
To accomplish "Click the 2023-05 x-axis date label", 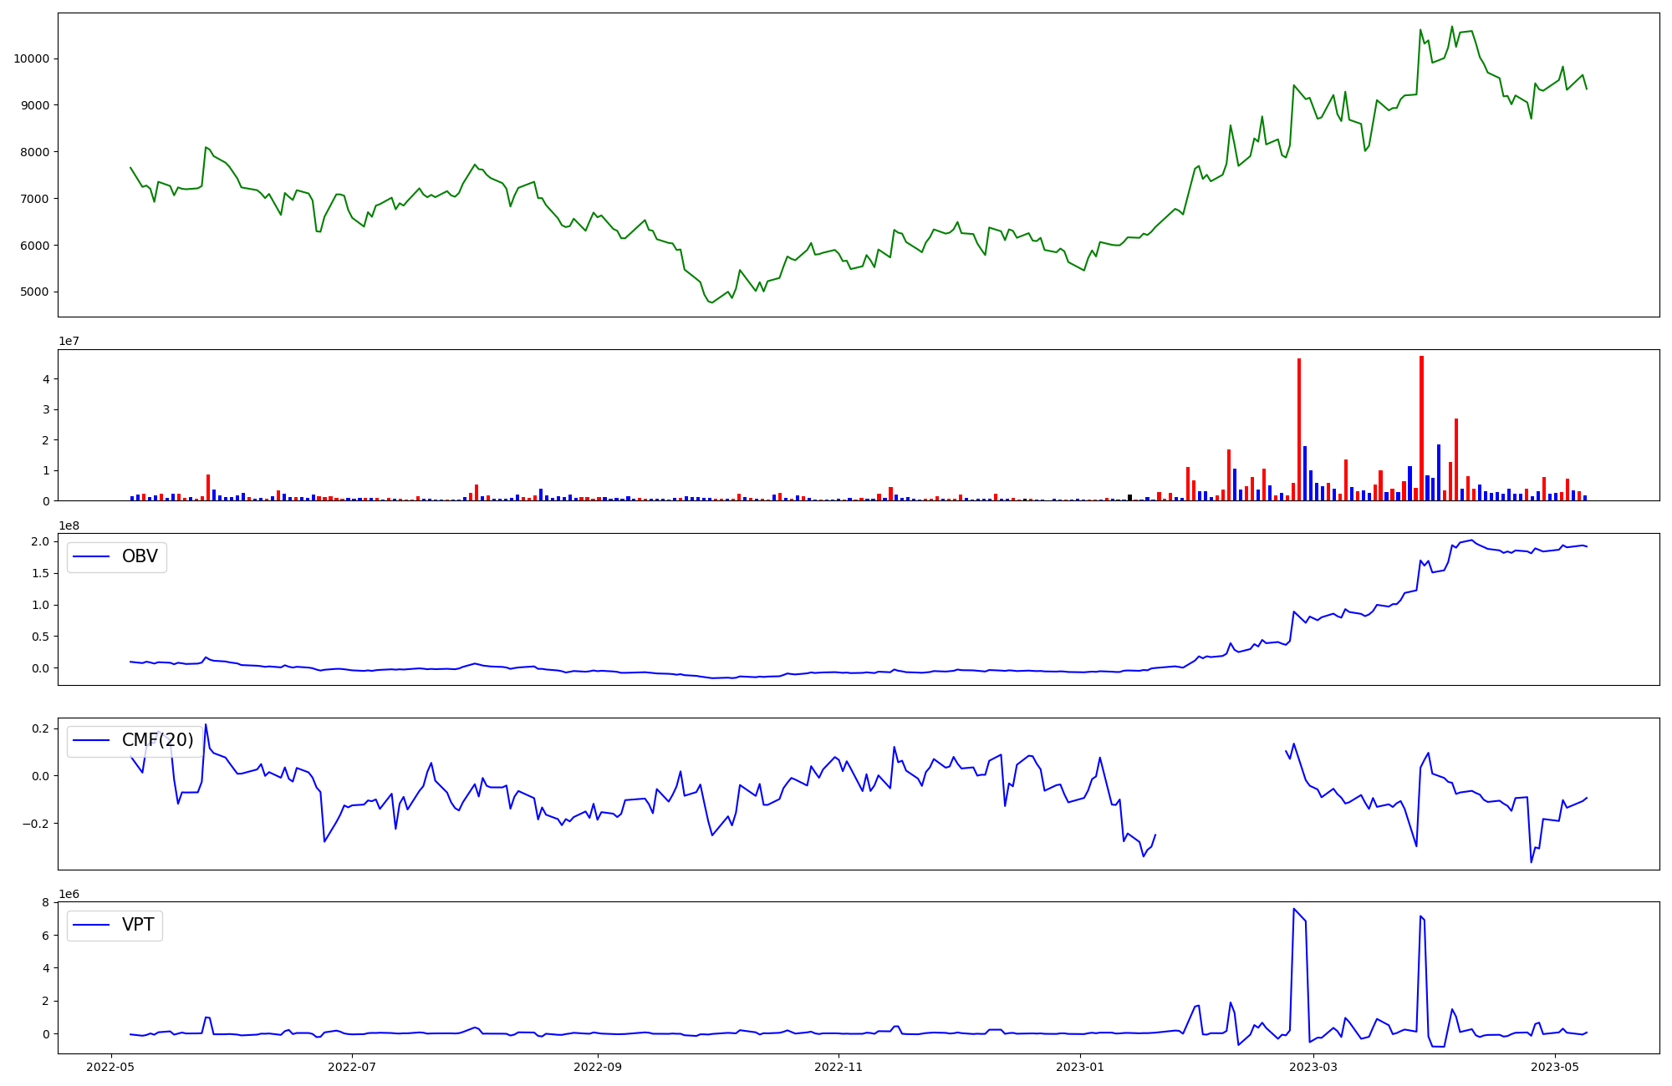I will 1554,1067.
